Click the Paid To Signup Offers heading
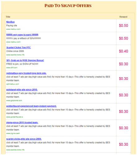This screenshot has height=155, width=137. click(68, 6)
